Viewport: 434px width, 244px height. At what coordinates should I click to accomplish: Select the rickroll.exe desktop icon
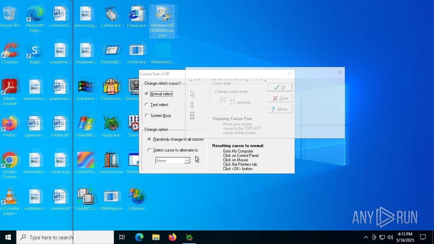click(x=136, y=54)
